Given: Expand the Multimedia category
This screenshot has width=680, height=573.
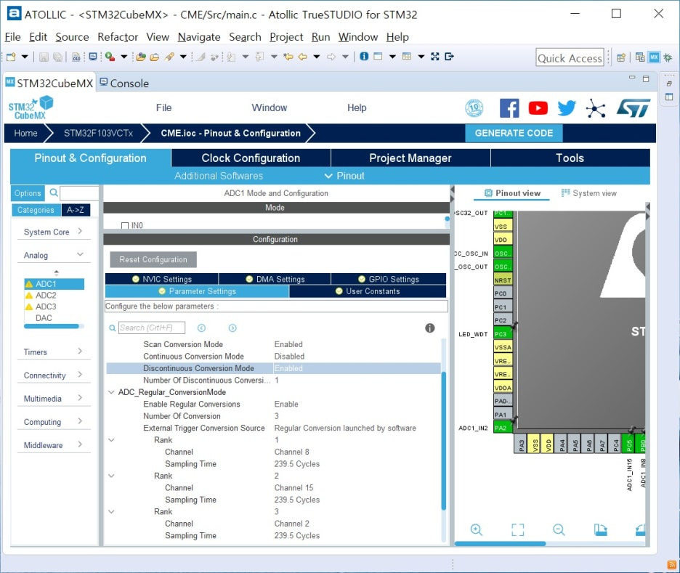Looking at the screenshot, I should click(x=80, y=397).
